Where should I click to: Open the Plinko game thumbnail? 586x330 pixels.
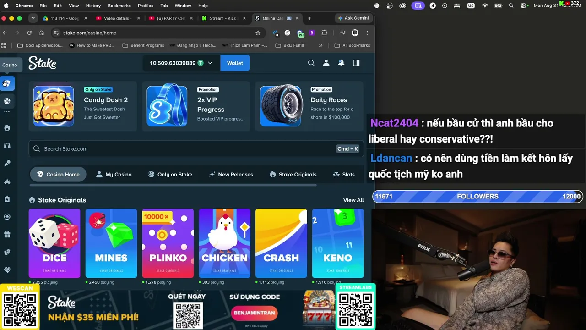pyautogui.click(x=168, y=243)
